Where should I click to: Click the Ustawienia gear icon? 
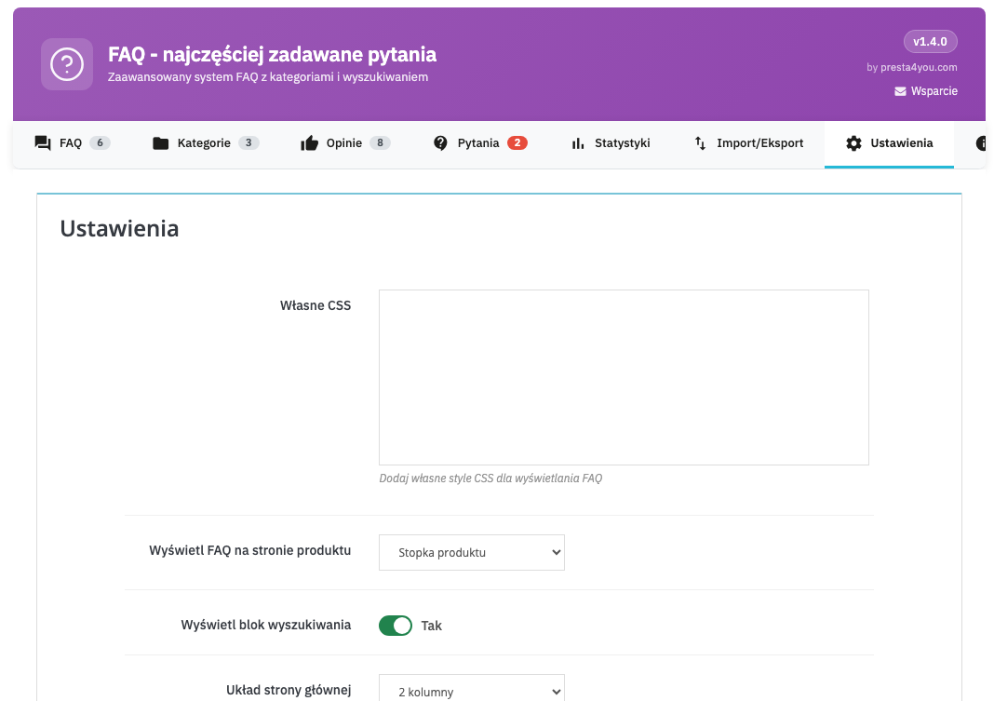pos(853,143)
